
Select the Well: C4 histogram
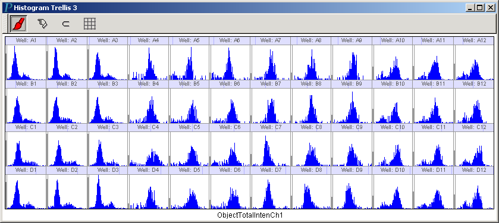click(148, 149)
